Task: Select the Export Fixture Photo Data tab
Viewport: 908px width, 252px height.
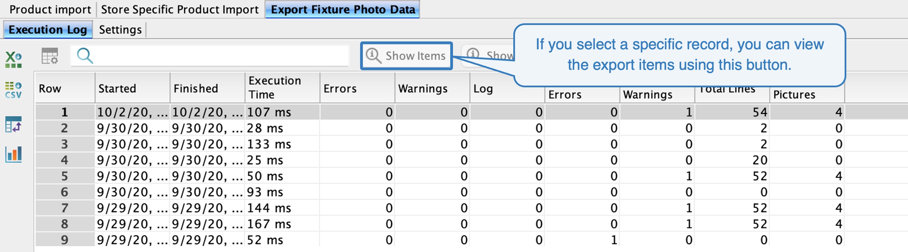Action: pos(343,10)
